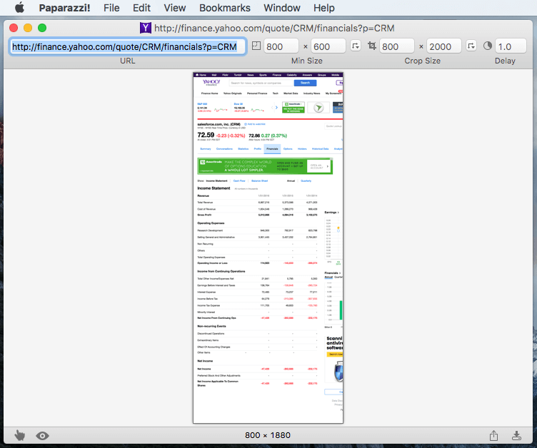Click the green Ameritrade banner in preview

pyautogui.click(x=265, y=166)
